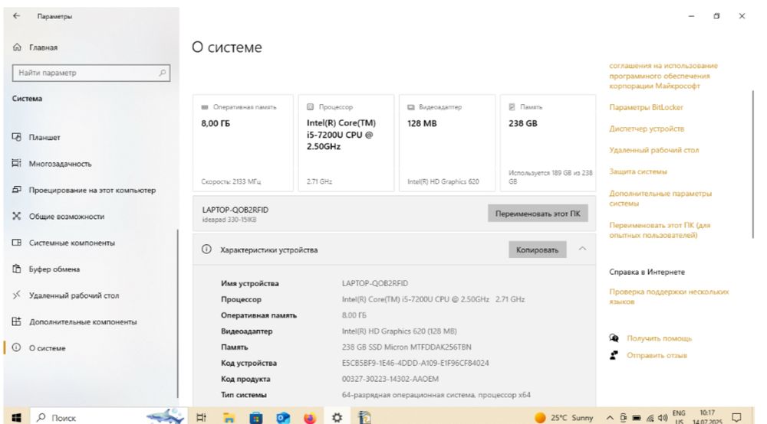The image size is (767, 424).
Task: Open Системные компоненты section
Action: [x=64, y=243]
